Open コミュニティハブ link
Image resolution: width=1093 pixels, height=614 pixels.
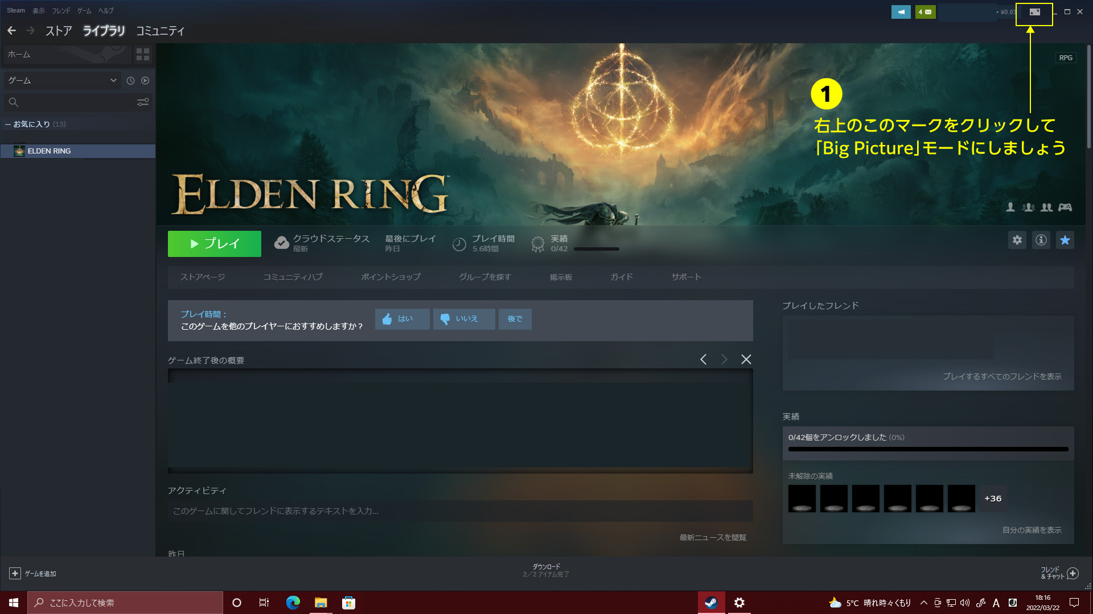(293, 277)
